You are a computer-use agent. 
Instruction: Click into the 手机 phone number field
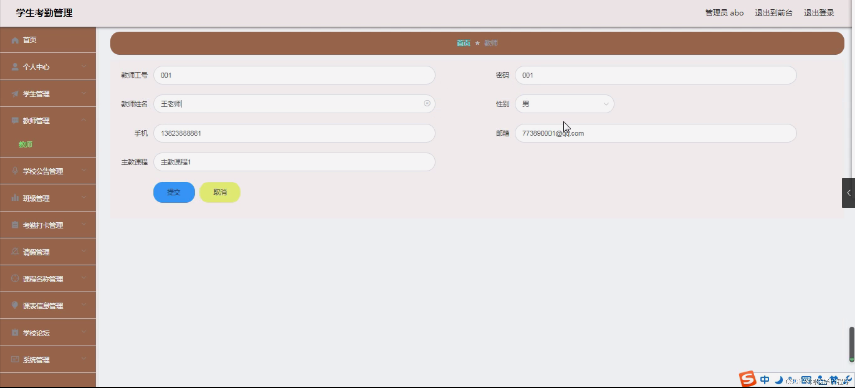(294, 133)
